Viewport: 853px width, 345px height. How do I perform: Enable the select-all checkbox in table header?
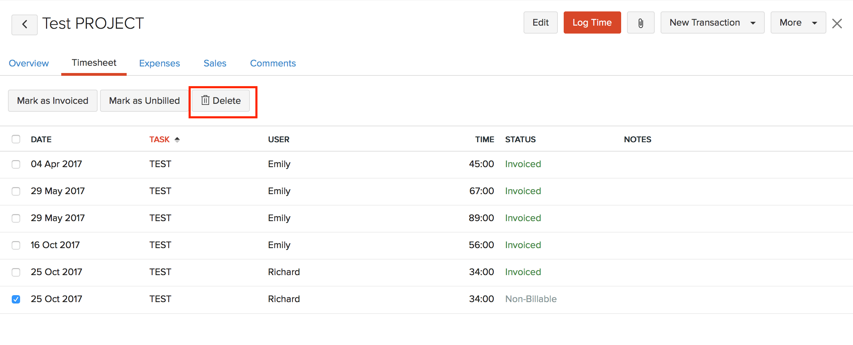(16, 139)
